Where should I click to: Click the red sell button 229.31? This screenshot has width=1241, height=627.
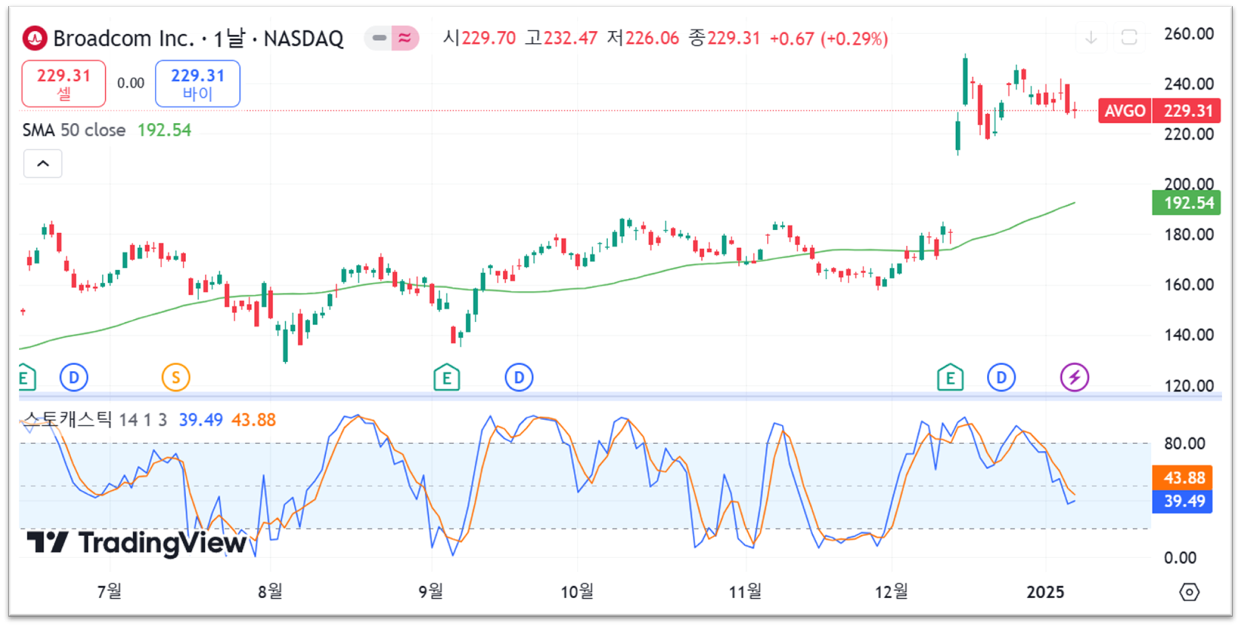[x=64, y=84]
